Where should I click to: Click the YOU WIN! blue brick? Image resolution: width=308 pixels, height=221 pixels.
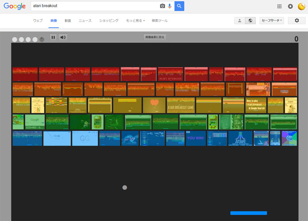click(x=196, y=138)
